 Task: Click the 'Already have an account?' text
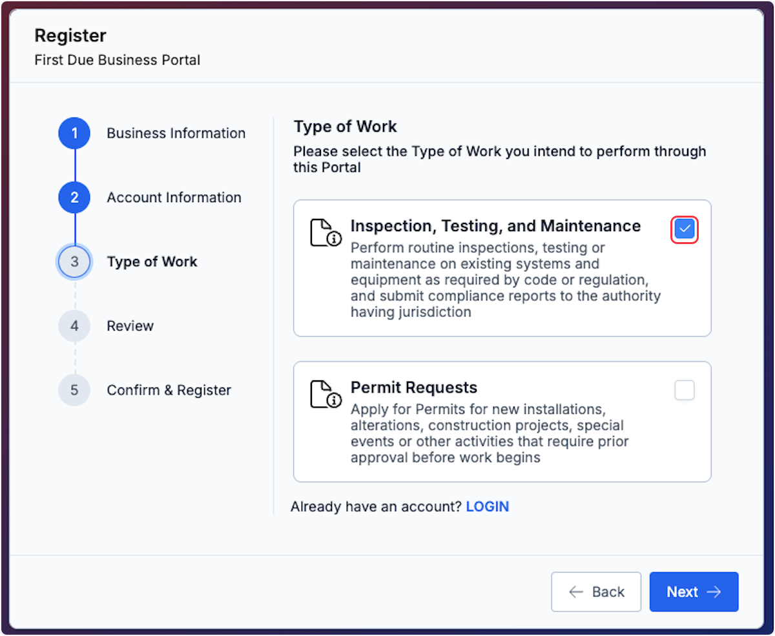[377, 507]
